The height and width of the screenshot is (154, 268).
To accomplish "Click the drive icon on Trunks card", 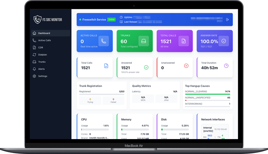I will pyautogui.click(x=144, y=41).
